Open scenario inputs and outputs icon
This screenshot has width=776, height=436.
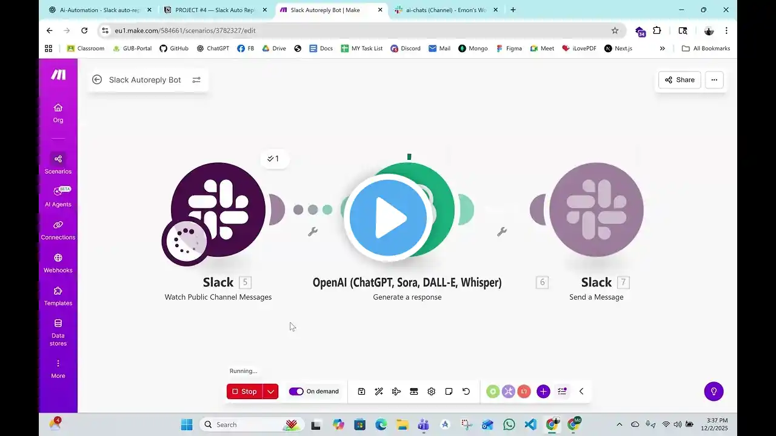pyautogui.click(x=414, y=391)
